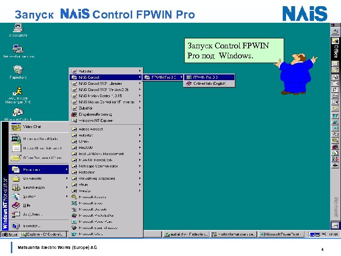This screenshot has width=341, height=256.
Task: Launch AOL Instant Messenger desktop icon
Action: click(x=18, y=91)
